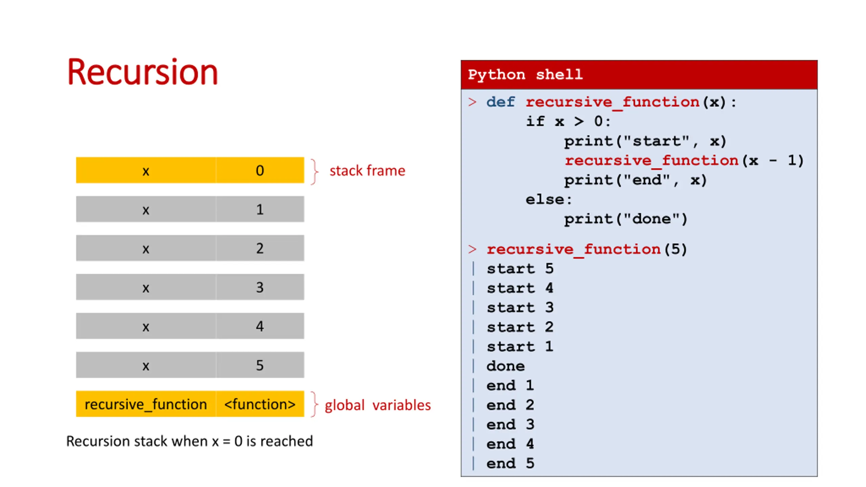This screenshot has width=866, height=487.
Task: Click the "start 3" output line
Action: (x=520, y=307)
